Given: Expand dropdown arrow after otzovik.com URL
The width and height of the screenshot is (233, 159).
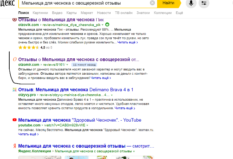Looking at the screenshot, I should pyautogui.click(x=102, y=25).
